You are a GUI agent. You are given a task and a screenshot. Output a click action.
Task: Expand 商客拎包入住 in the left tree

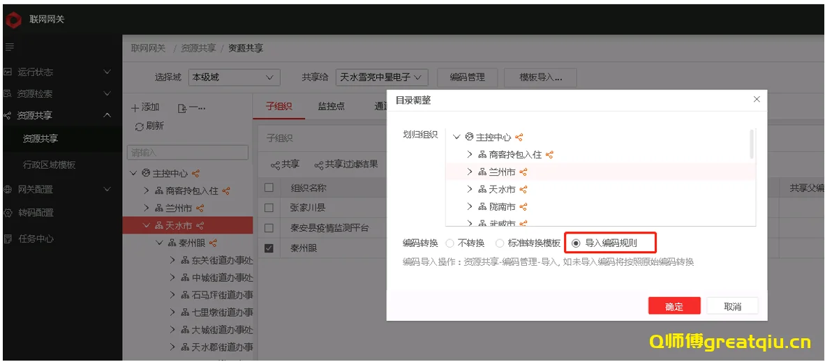pyautogui.click(x=147, y=190)
